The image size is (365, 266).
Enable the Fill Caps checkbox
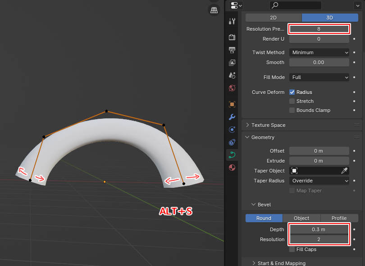point(292,249)
